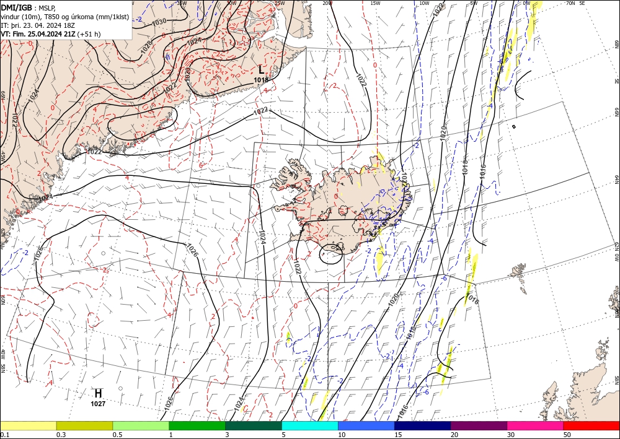Click the "15" legend value label
The image size is (620, 439).
point(398,435)
